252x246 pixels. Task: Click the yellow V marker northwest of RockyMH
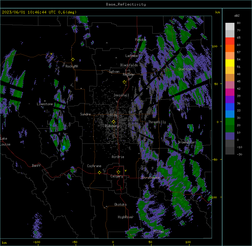(x=51, y=54)
